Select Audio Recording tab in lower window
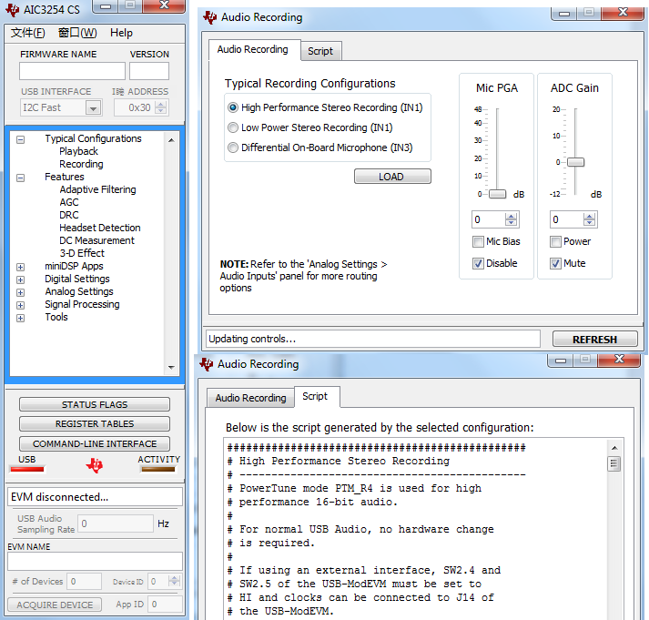Image resolution: width=649 pixels, height=620 pixels. click(x=251, y=398)
